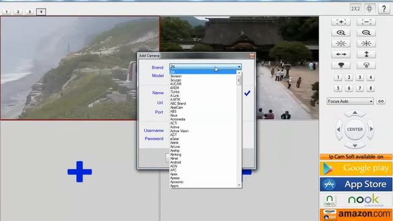
Task: Add a camera with the blue plus
Action: pos(80,172)
